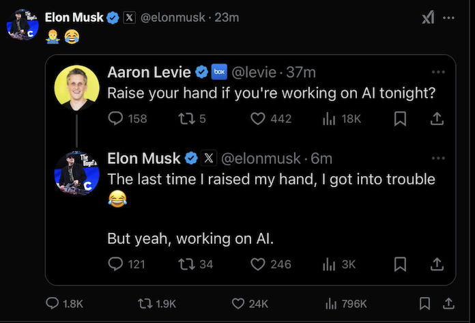Screen dimensions: 475x323
Task: Reply to Elon Musk's main post
Action: pyautogui.click(x=53, y=303)
